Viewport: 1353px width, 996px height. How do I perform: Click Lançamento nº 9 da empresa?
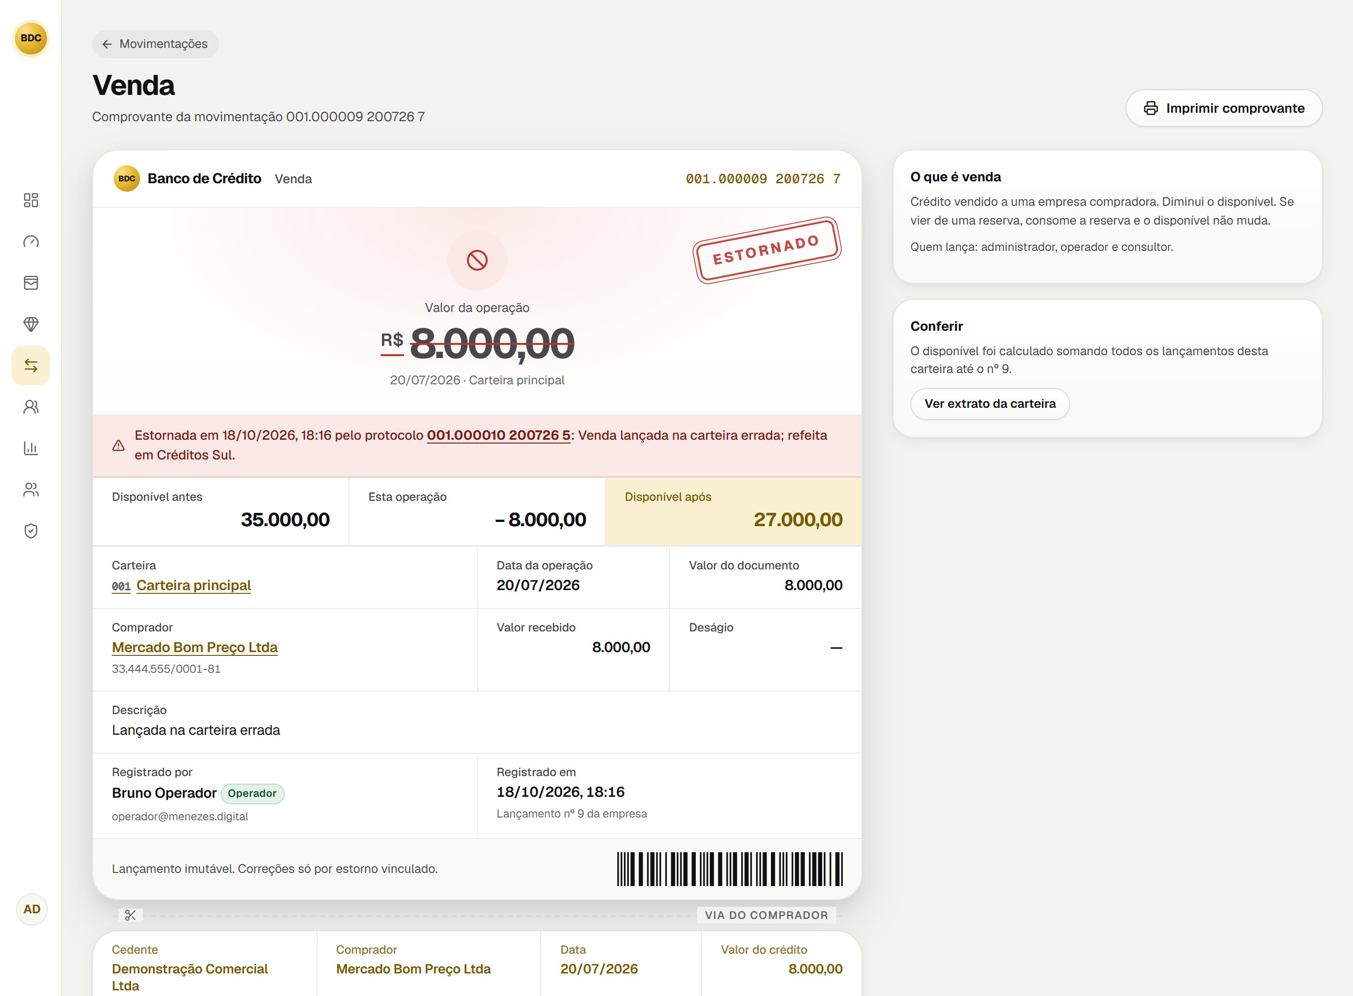point(572,814)
